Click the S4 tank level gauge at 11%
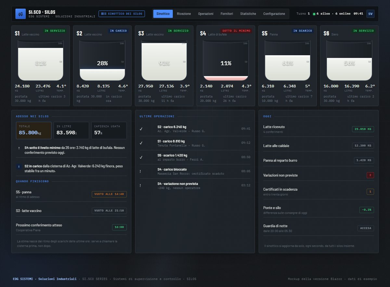Viewport: 390px width, 287px height. click(x=226, y=61)
